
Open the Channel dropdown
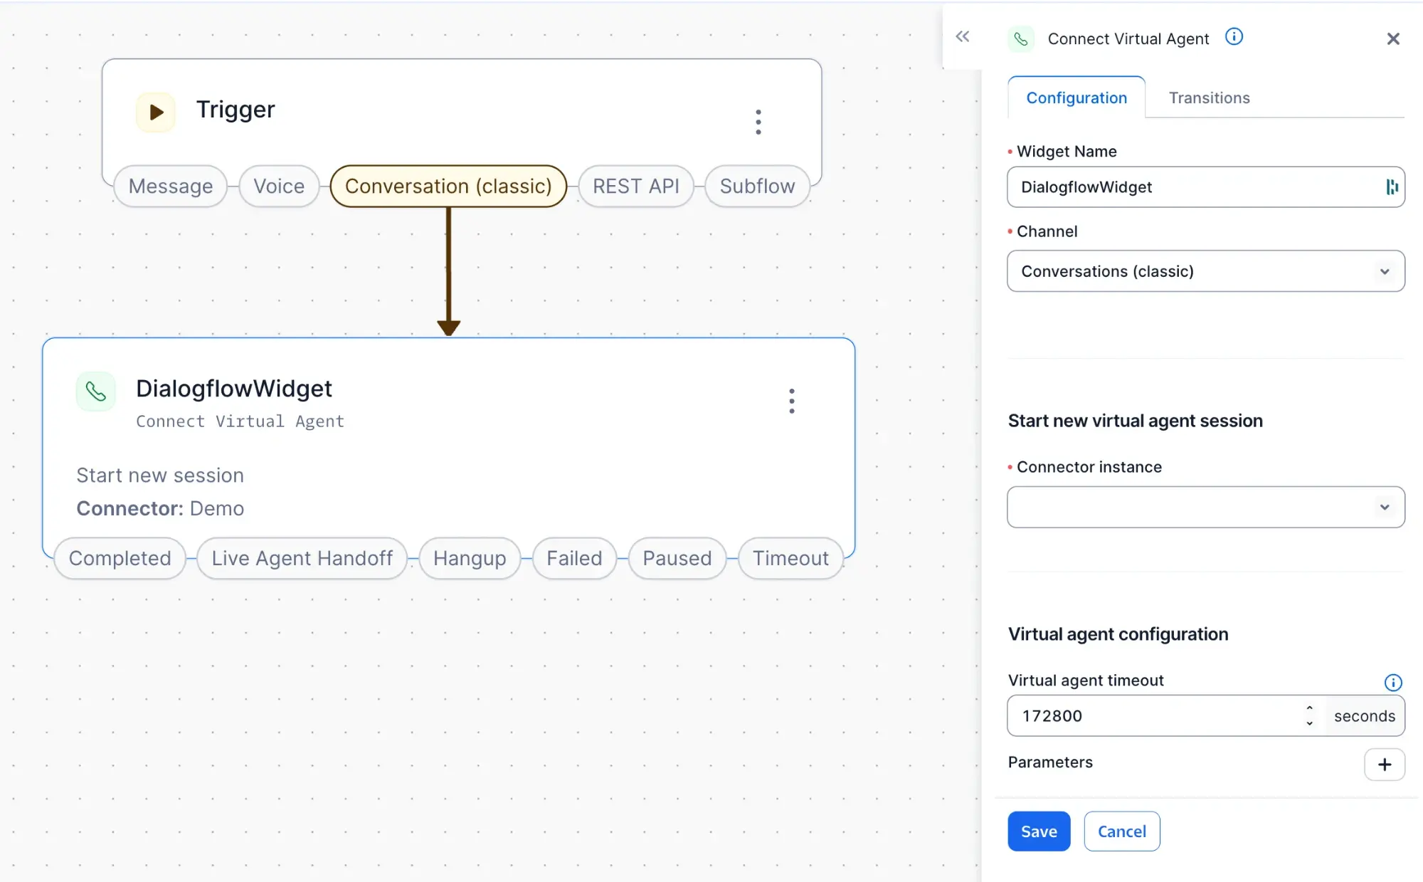(x=1206, y=271)
